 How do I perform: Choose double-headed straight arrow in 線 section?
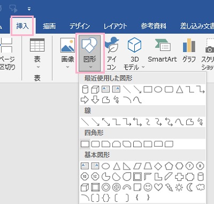[x=106, y=122]
